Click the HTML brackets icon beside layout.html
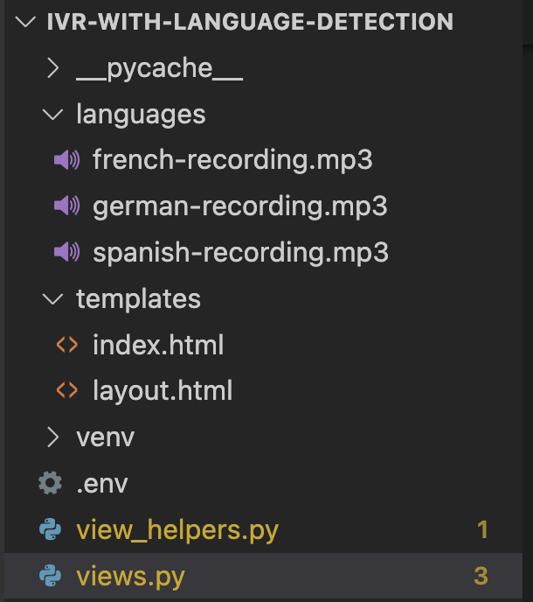Image resolution: width=533 pixels, height=602 pixels. 66,390
